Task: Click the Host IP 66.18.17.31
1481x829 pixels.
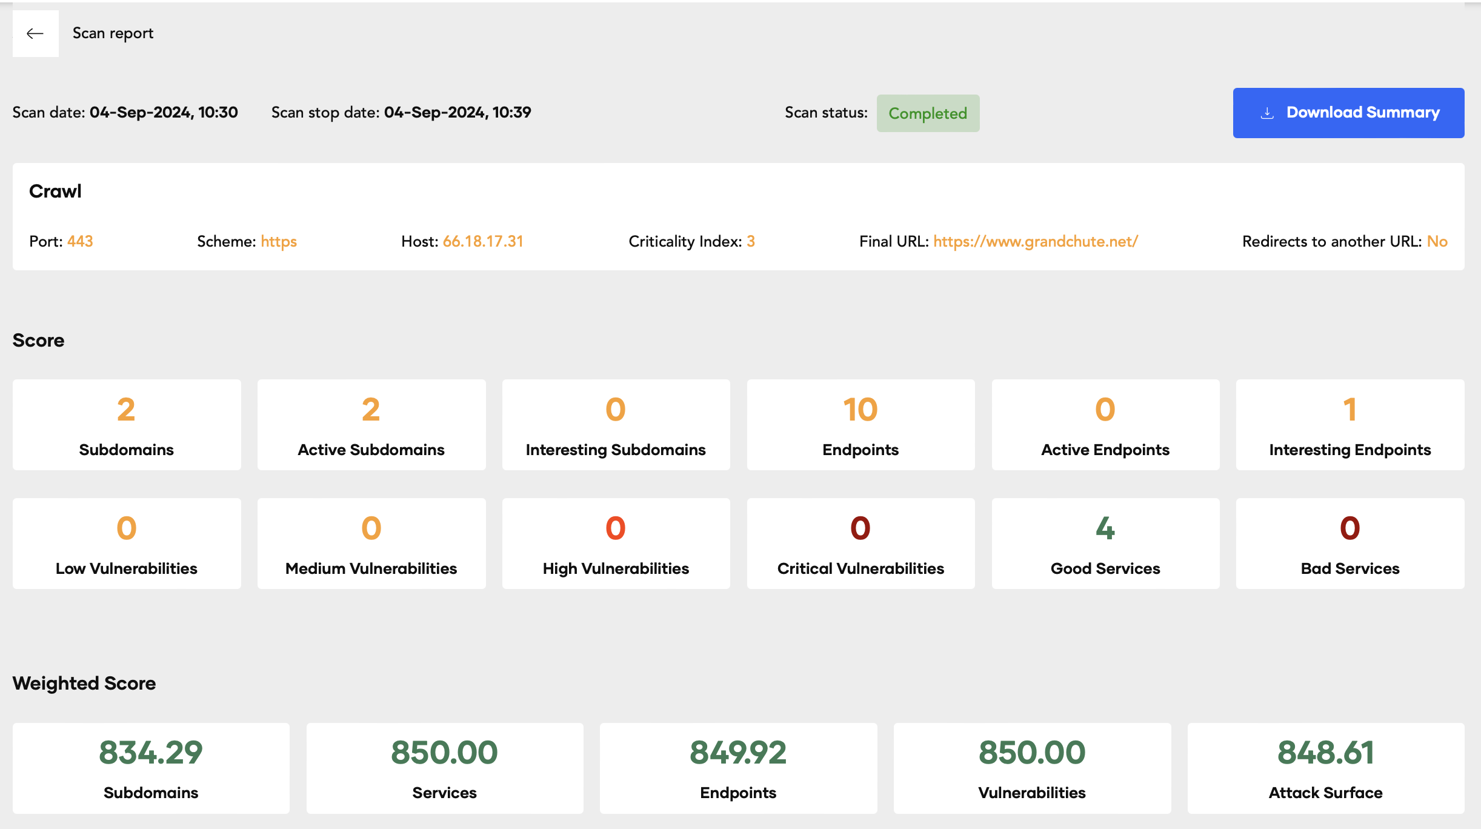Action: coord(483,241)
